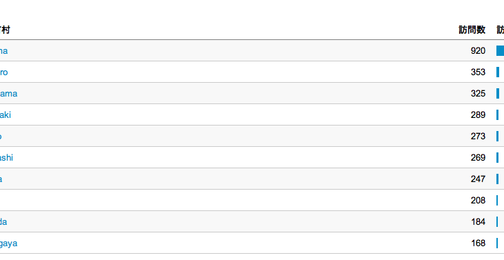Image resolution: width=504 pixels, height=260 pixels.
Task: Open the city link ending in "ama" with 325 visits
Action: [8, 94]
